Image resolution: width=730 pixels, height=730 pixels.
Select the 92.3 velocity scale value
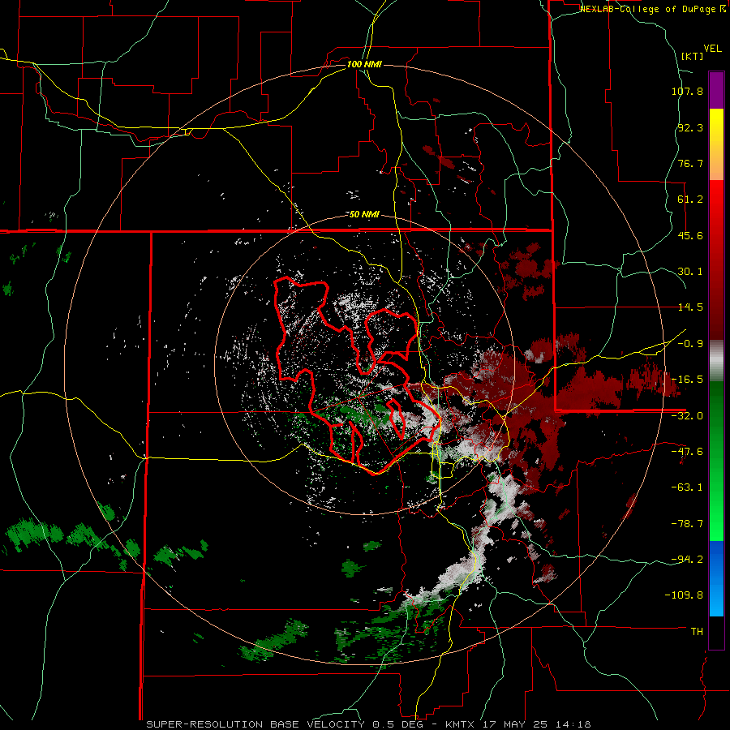[690, 127]
